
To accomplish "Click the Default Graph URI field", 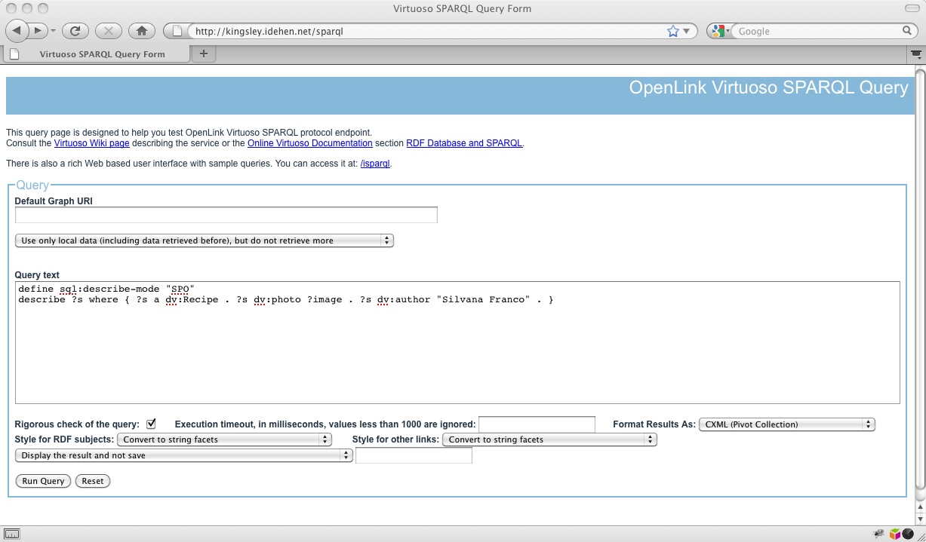I will click(226, 215).
